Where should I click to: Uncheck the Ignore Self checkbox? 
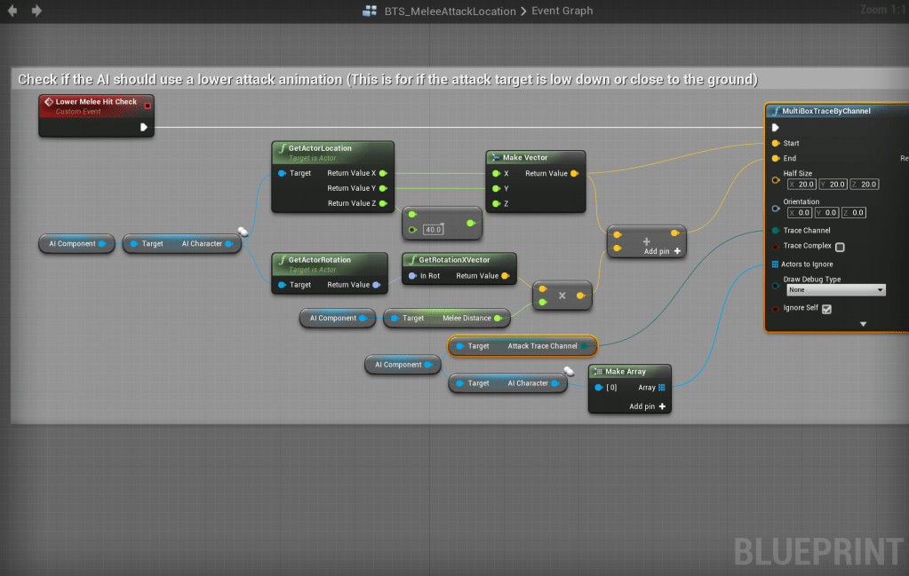(826, 309)
